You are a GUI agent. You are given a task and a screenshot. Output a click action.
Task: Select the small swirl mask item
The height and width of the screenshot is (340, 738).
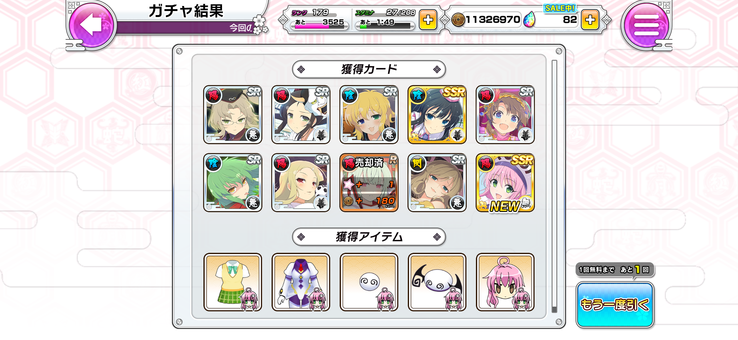(x=369, y=282)
